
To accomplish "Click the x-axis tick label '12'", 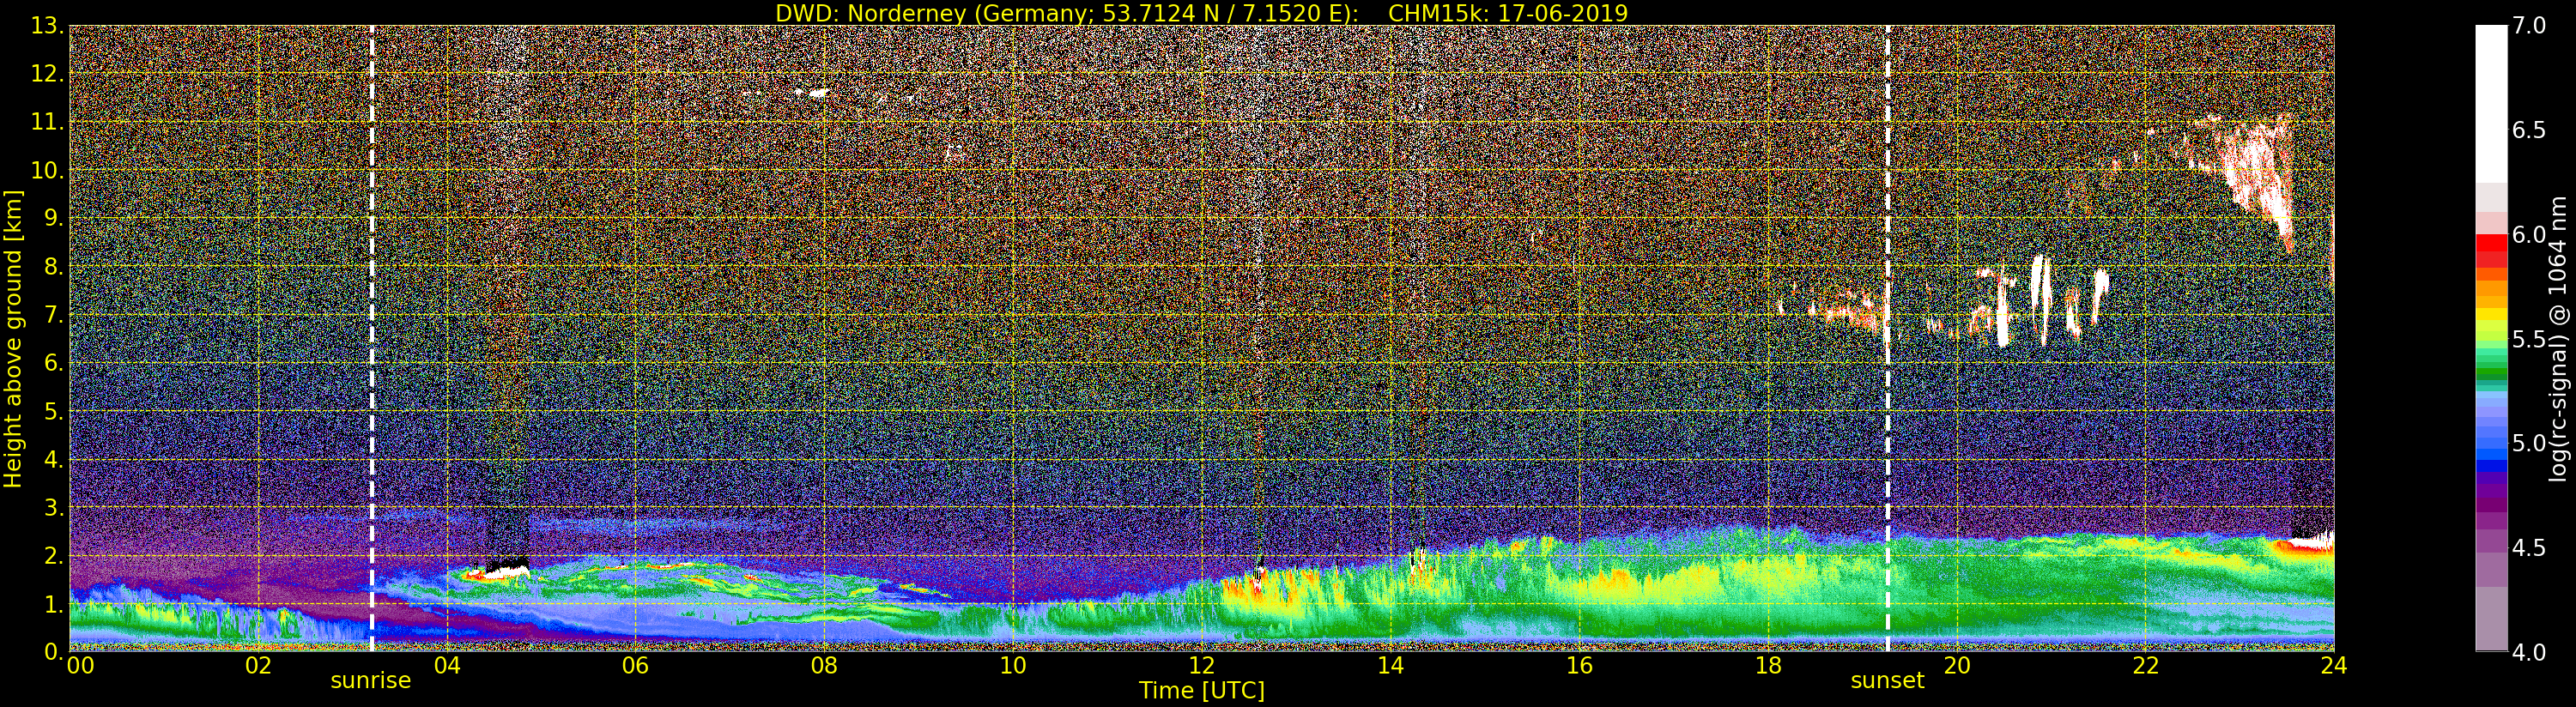I will click(x=1202, y=665).
